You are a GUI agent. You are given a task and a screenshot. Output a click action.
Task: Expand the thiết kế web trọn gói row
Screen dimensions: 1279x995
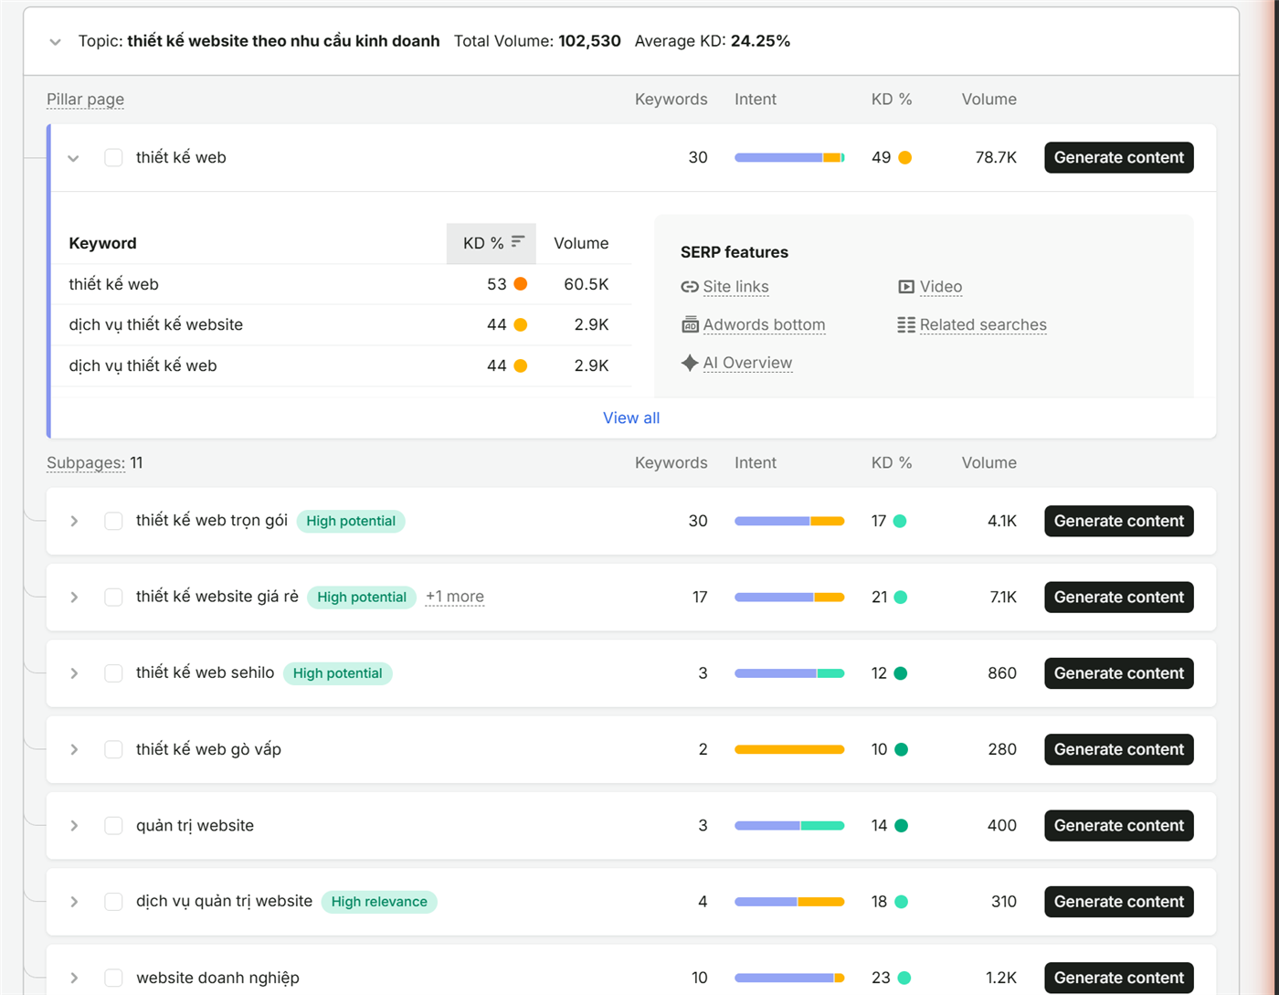(x=74, y=521)
